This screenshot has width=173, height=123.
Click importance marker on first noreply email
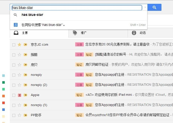26,75
